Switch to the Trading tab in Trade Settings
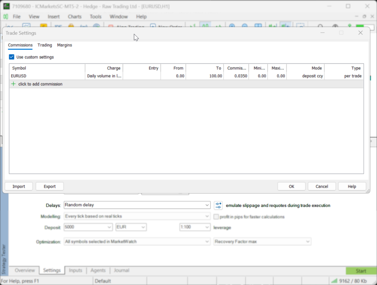 tap(45, 45)
